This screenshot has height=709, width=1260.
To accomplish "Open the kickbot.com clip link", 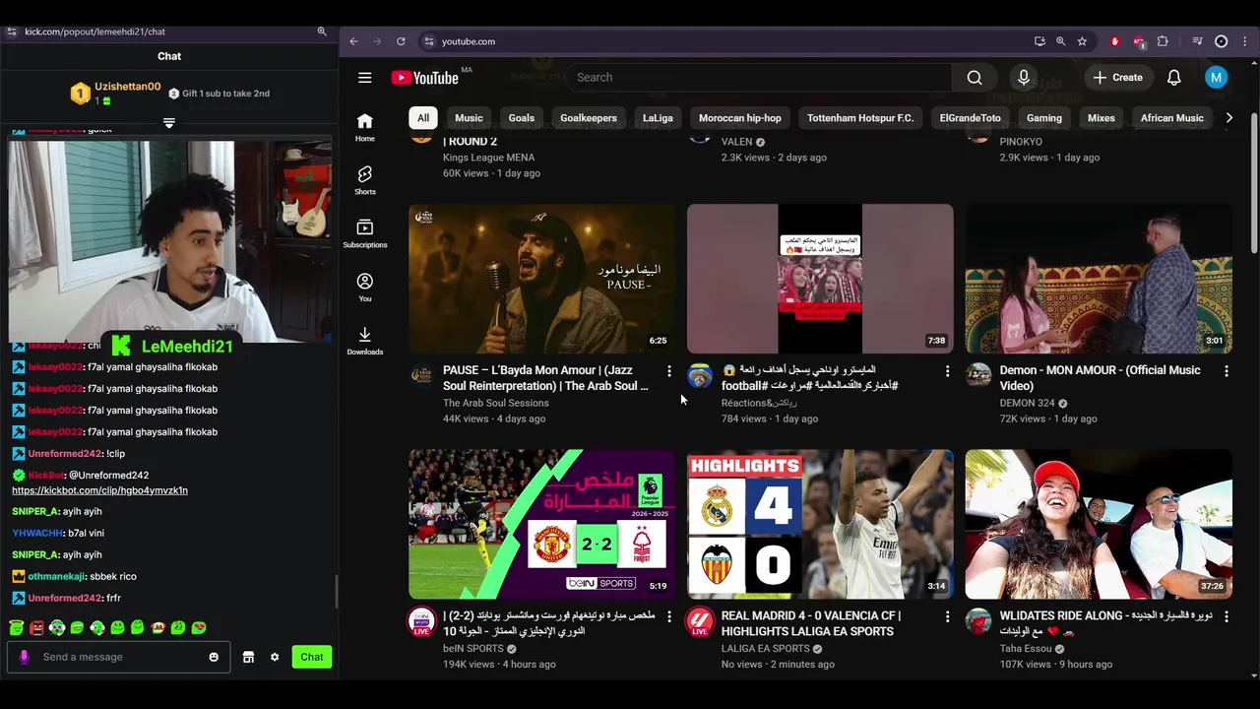I will click(99, 490).
